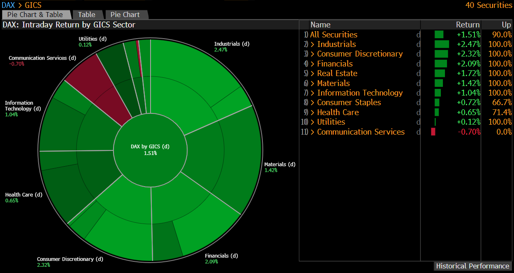The width and height of the screenshot is (514, 273).
Task: Switch to the Pie Chart tab
Action: [125, 15]
